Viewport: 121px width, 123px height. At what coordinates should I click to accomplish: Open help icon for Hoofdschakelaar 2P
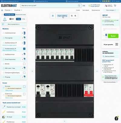4,49
